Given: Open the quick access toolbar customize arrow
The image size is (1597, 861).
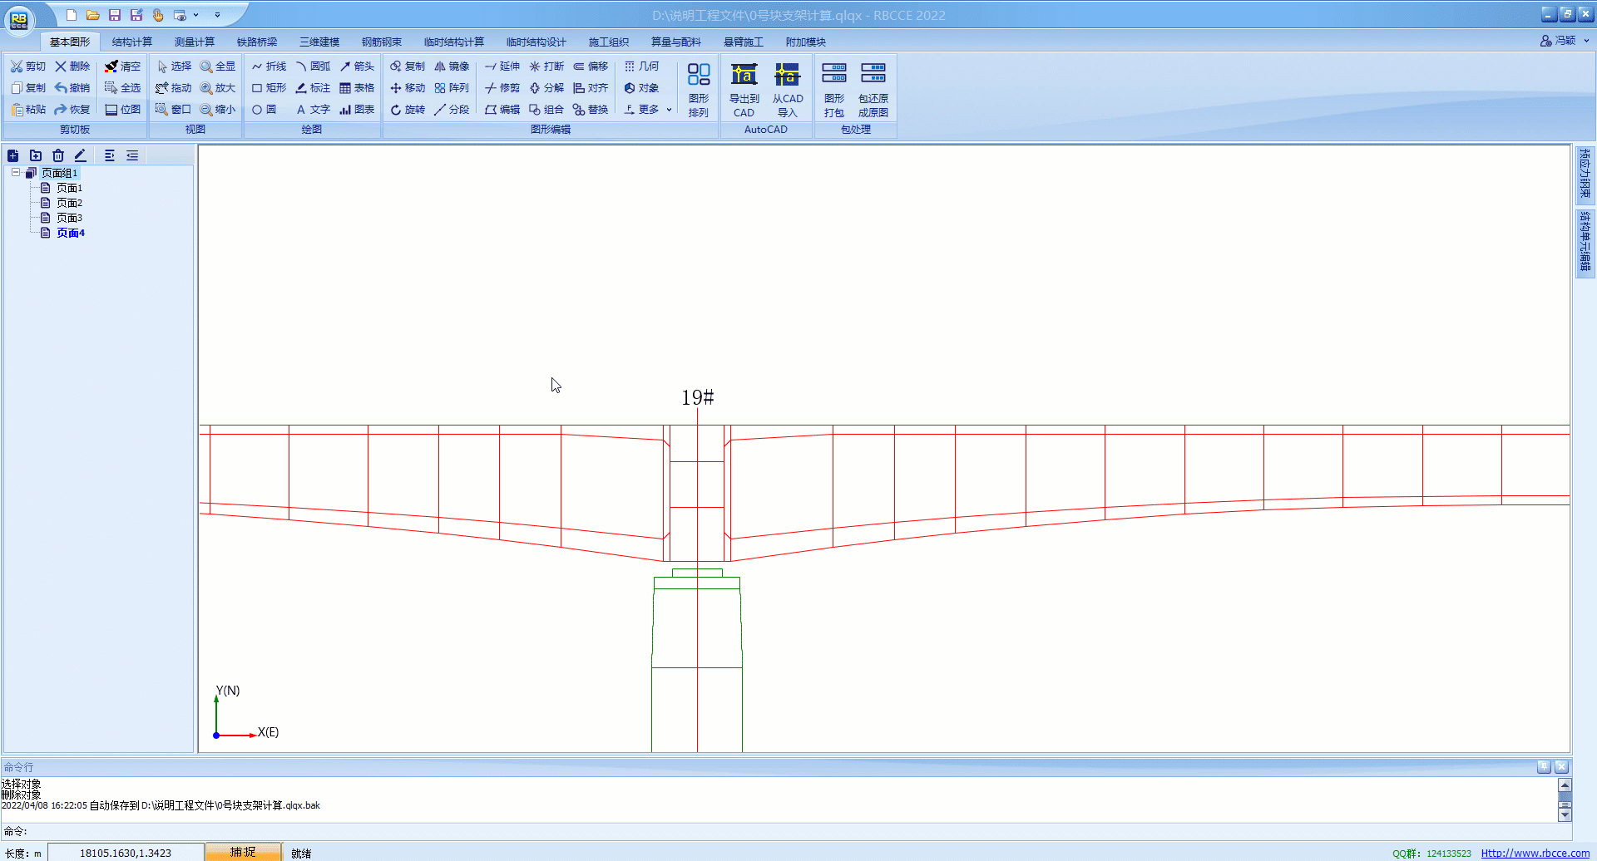Looking at the screenshot, I should [218, 15].
